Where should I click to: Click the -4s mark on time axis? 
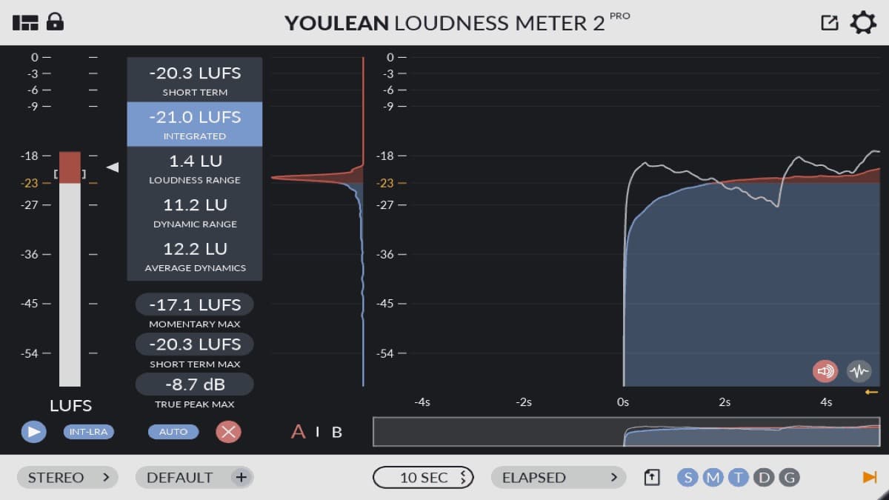(422, 402)
